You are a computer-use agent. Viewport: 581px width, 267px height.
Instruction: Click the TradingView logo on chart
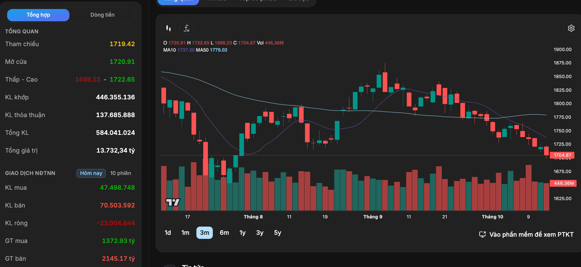click(173, 202)
